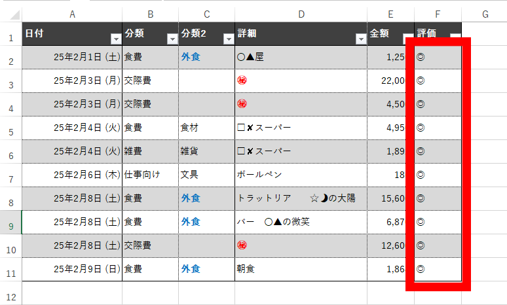
Task: Select the 仕事向け category cell
Action: point(142,175)
